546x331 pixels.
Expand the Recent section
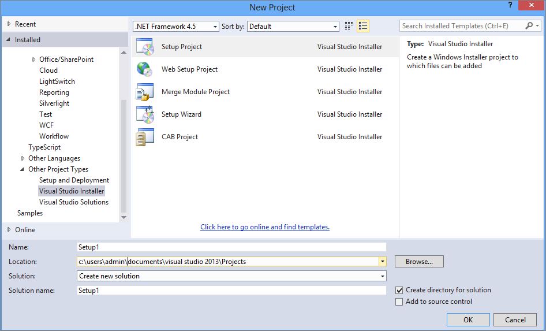pyautogui.click(x=9, y=24)
